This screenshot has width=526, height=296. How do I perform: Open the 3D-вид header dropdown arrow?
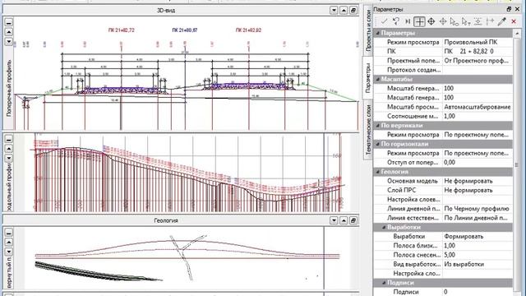[x=334, y=11]
